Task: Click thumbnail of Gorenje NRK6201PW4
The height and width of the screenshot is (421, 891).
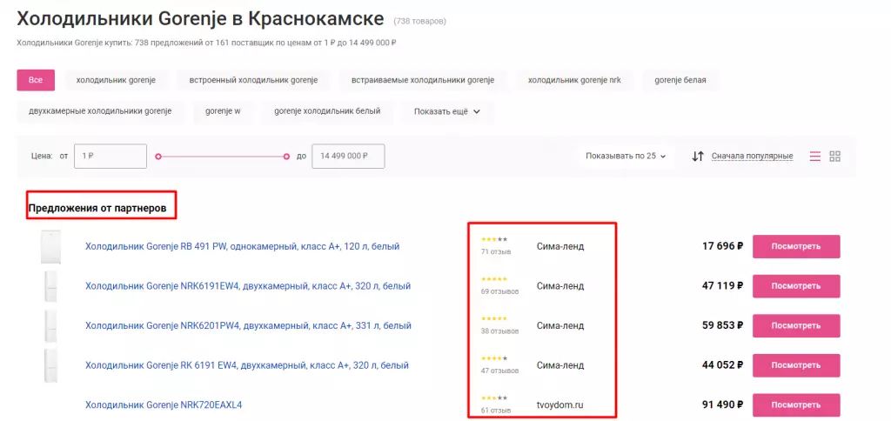Action: pyautogui.click(x=50, y=326)
